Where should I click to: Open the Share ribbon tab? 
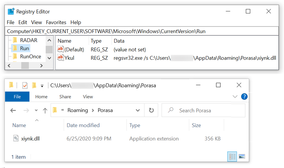(65, 97)
